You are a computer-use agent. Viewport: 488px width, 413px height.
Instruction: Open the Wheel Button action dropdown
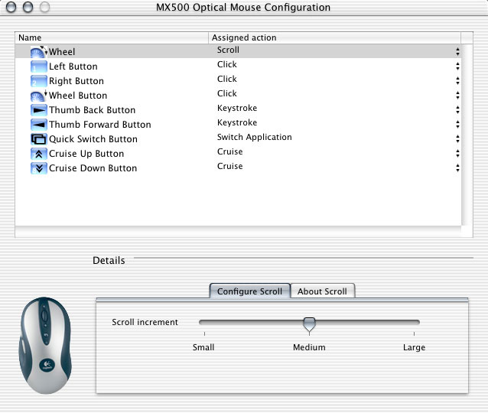click(x=457, y=96)
